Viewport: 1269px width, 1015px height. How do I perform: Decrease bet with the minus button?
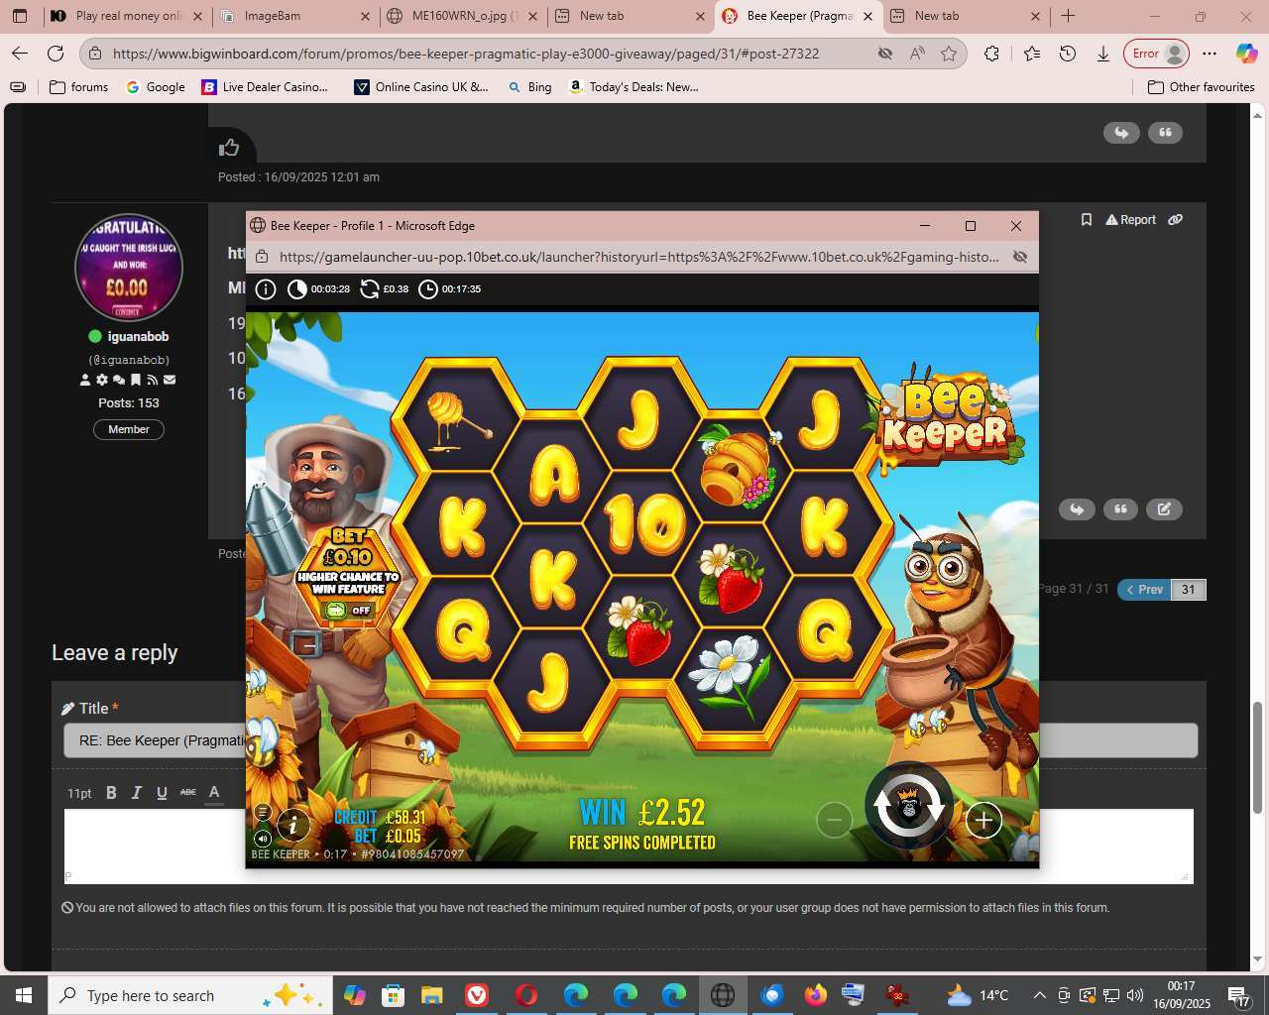(x=834, y=820)
